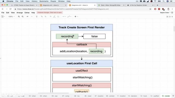Open the fill color bucket tool
The image size is (175, 98).
click(51, 17)
